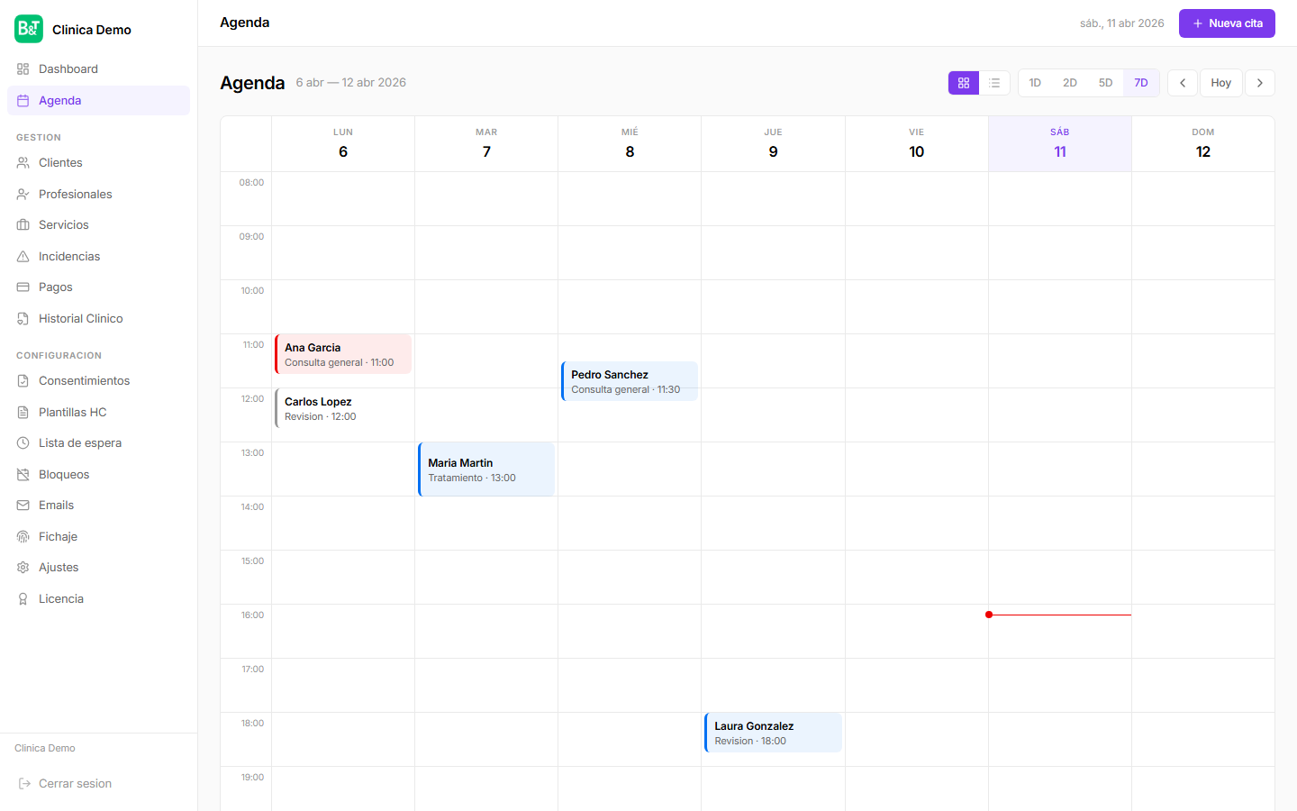Open Laura Gonzalez's 18:00 appointment
The height and width of the screenshot is (811, 1297).
tap(773, 733)
